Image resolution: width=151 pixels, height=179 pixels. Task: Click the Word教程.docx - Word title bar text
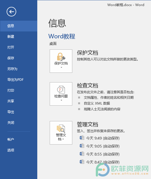[x=126, y=5]
